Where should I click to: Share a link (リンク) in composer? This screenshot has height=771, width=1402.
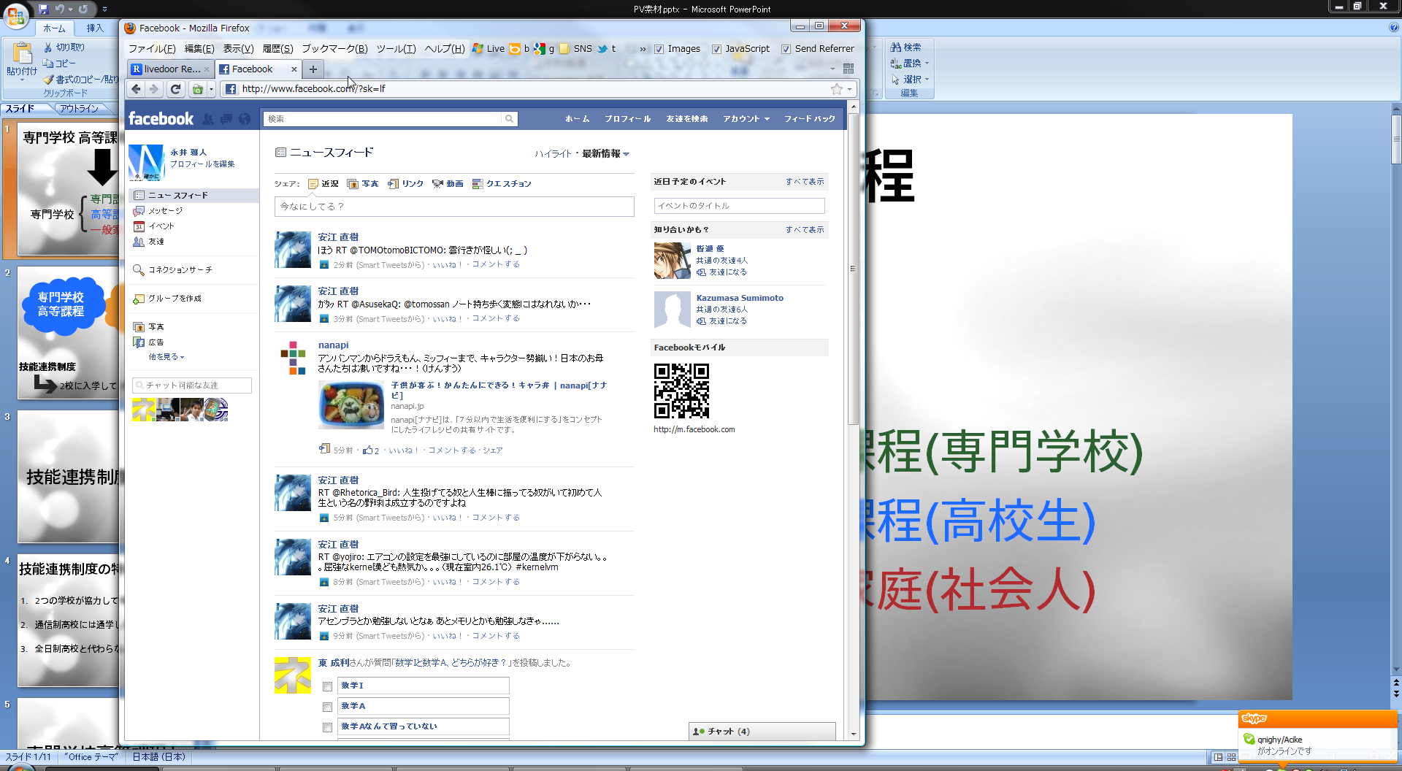coord(405,184)
